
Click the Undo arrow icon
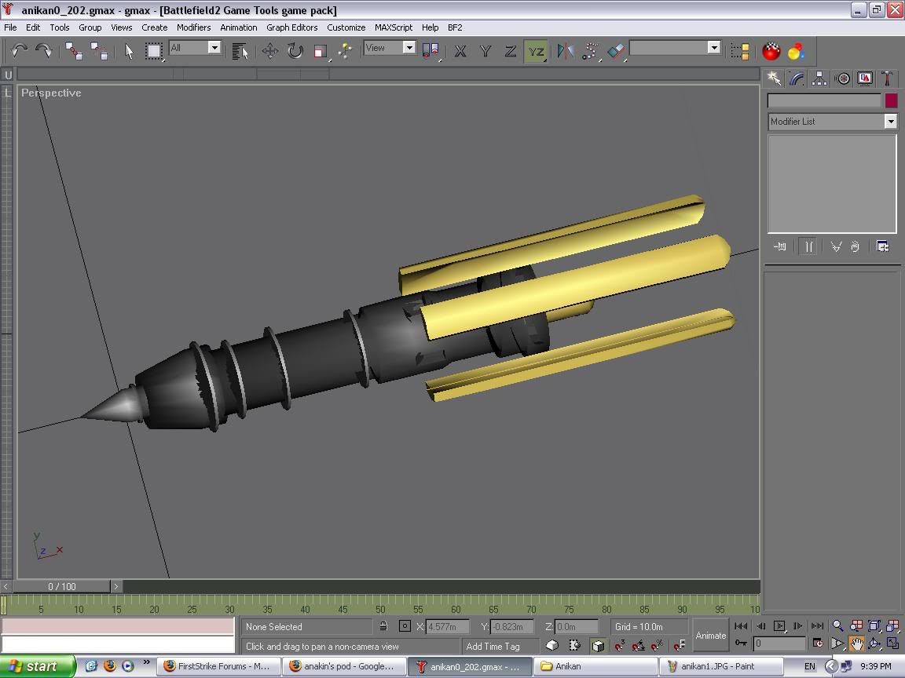[19, 51]
